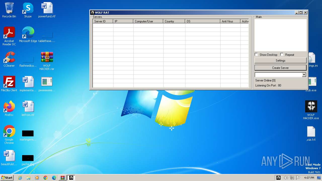Image resolution: width=322 pixels, height=181 pixels.
Task: Sort by IP column header
Action: tap(123, 21)
